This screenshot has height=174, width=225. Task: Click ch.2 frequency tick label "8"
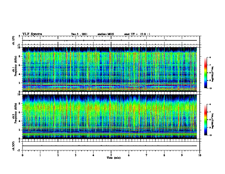tap(20, 103)
